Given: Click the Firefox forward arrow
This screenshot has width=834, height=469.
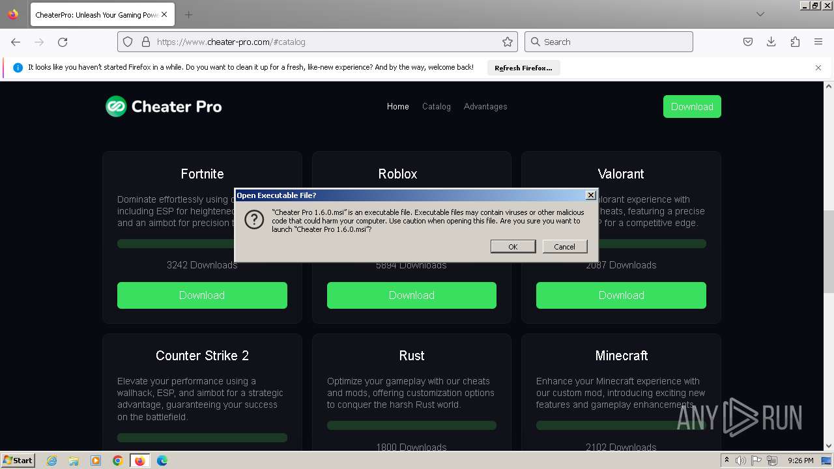Looking at the screenshot, I should coord(39,42).
